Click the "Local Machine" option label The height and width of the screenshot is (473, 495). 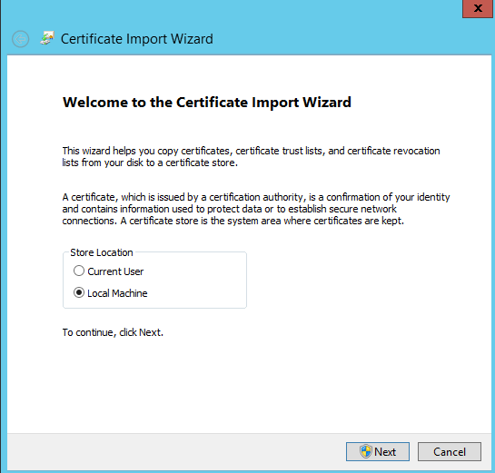[117, 293]
